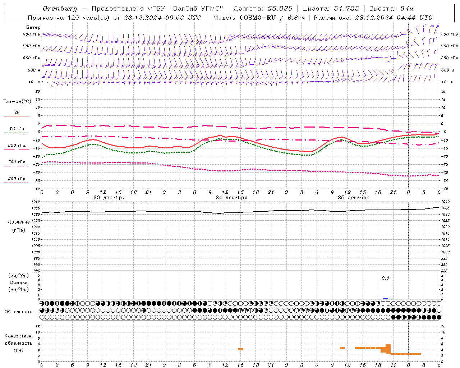The width and height of the screenshot is (460, 368).
Task: Click the 'Ветер' wind panel label
Action: pos(33,27)
